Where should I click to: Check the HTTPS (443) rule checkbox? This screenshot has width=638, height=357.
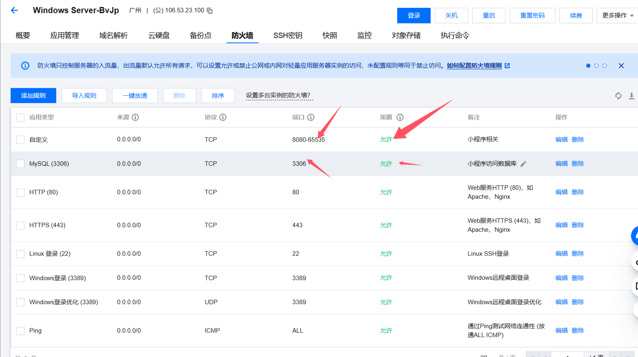click(x=20, y=225)
